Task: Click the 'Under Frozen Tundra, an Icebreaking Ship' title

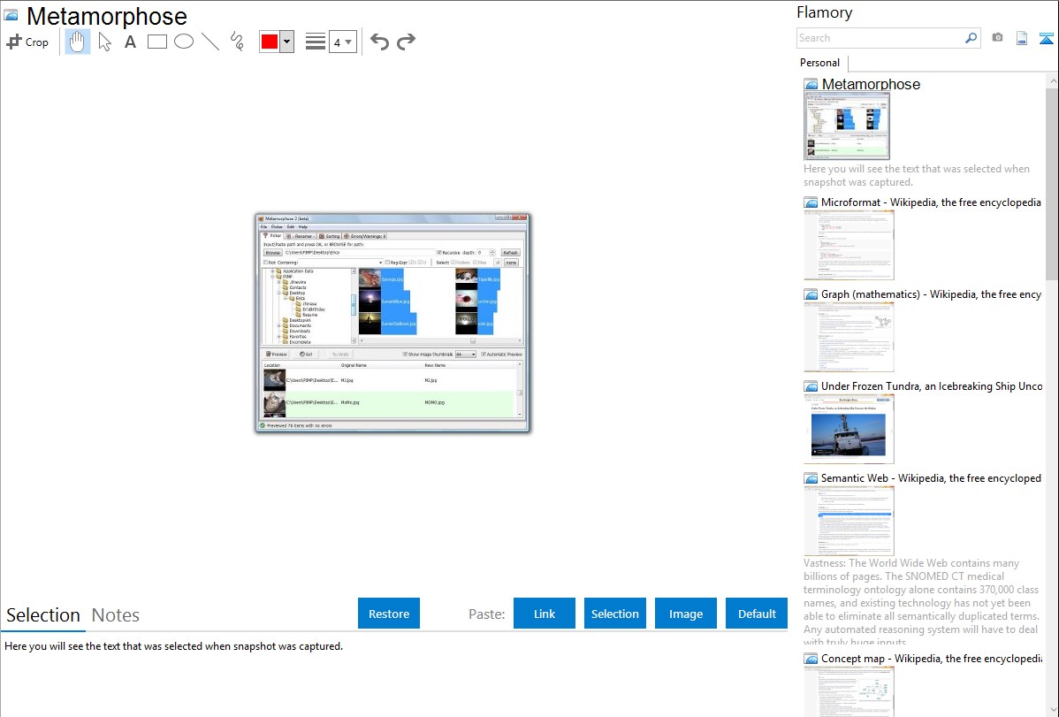Action: (x=932, y=386)
